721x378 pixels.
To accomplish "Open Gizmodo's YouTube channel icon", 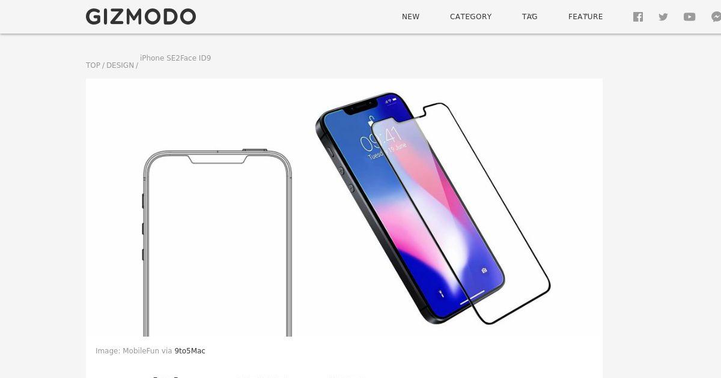I will 690,17.
